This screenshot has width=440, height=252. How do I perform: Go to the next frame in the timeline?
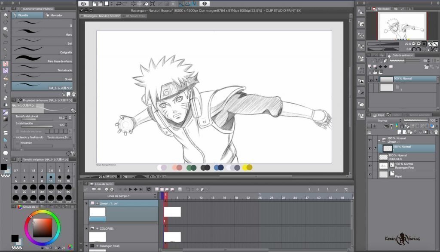click(x=136, y=189)
